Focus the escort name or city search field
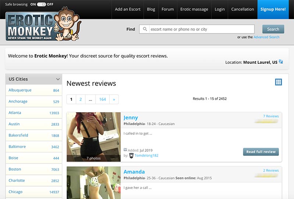The height and width of the screenshot is (199, 294). pos(200,29)
